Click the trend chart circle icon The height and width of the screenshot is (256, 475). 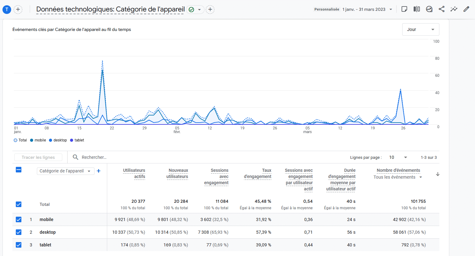click(429, 9)
